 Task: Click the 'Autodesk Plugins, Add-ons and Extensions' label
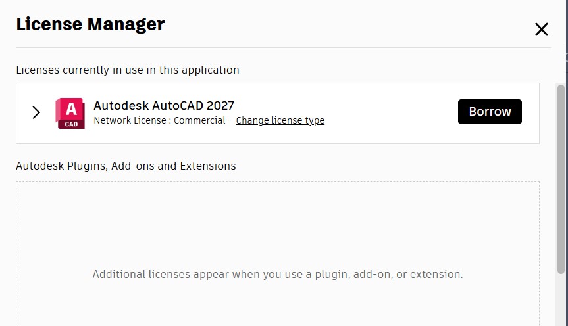click(x=126, y=166)
